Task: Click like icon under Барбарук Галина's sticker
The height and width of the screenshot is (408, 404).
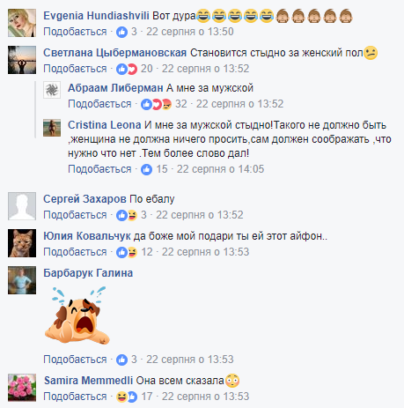Action: click(x=121, y=360)
